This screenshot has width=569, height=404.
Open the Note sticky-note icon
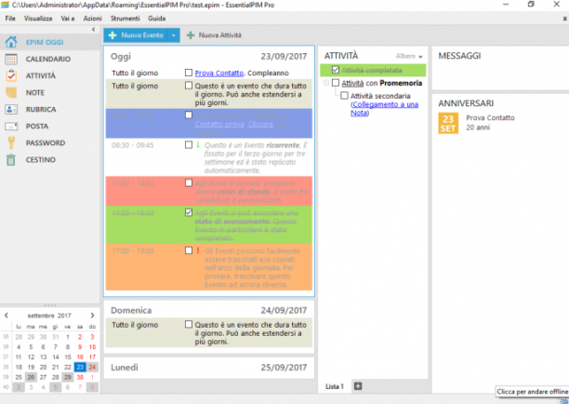coord(11,92)
